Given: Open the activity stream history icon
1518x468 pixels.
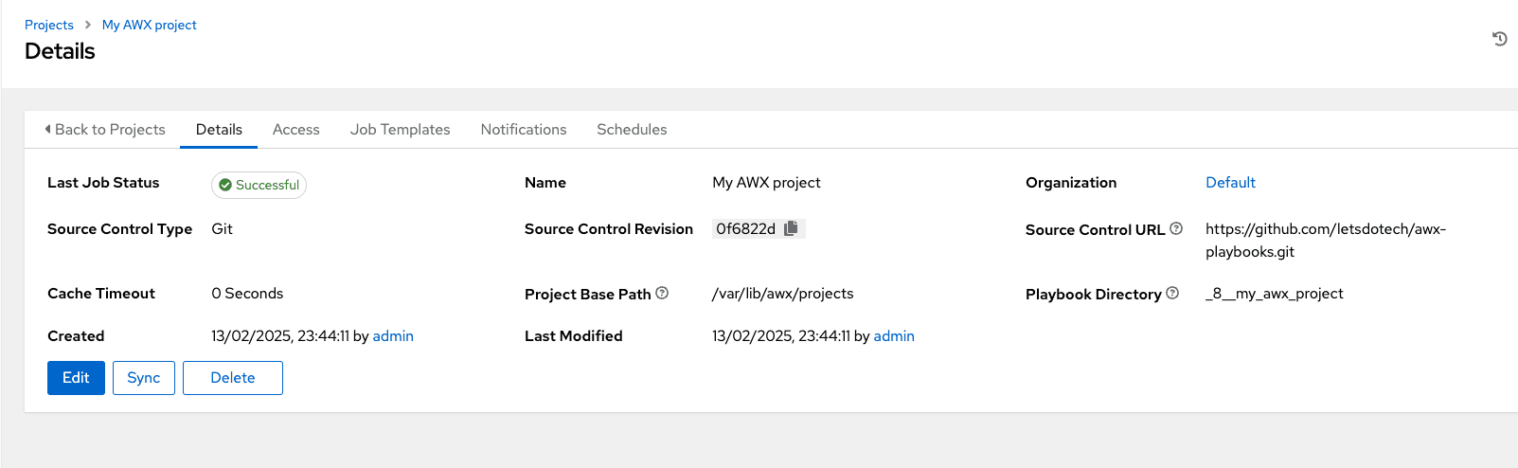Looking at the screenshot, I should point(1499,39).
